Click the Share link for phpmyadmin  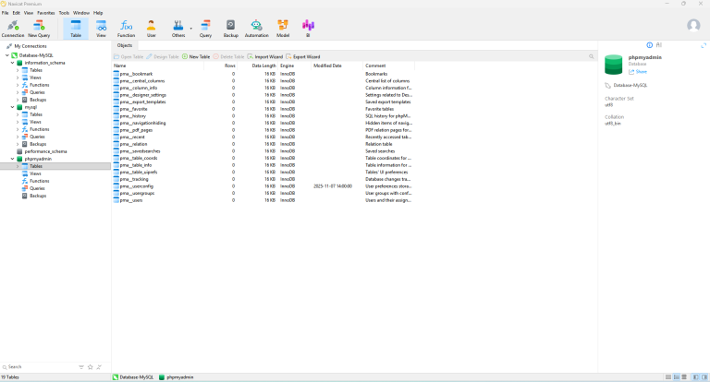(x=640, y=71)
